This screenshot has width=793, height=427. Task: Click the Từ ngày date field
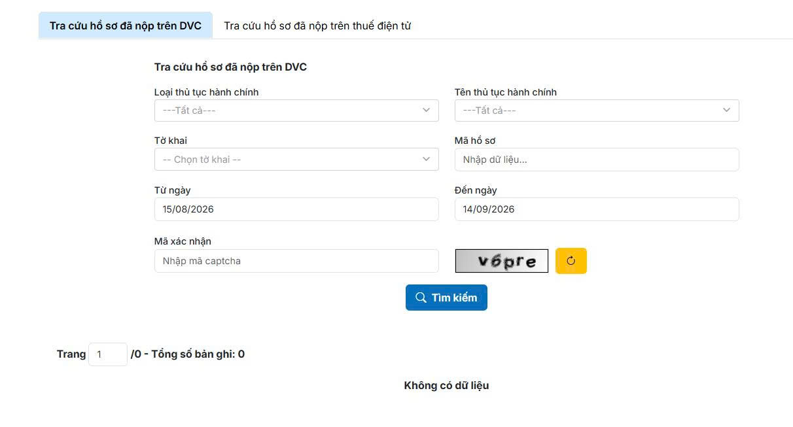click(296, 209)
